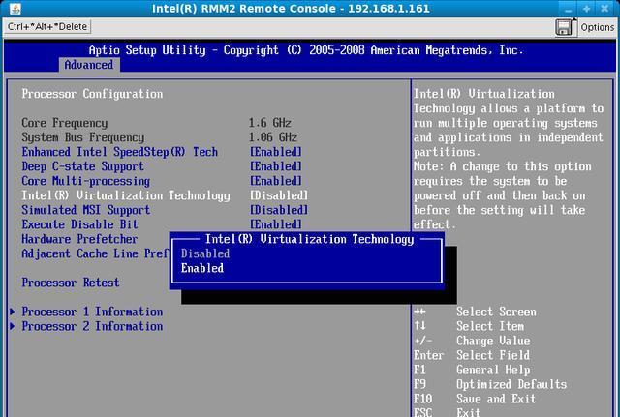Close the RMM2 Remote Console window
Screen dimensions: 620x417
click(604, 9)
